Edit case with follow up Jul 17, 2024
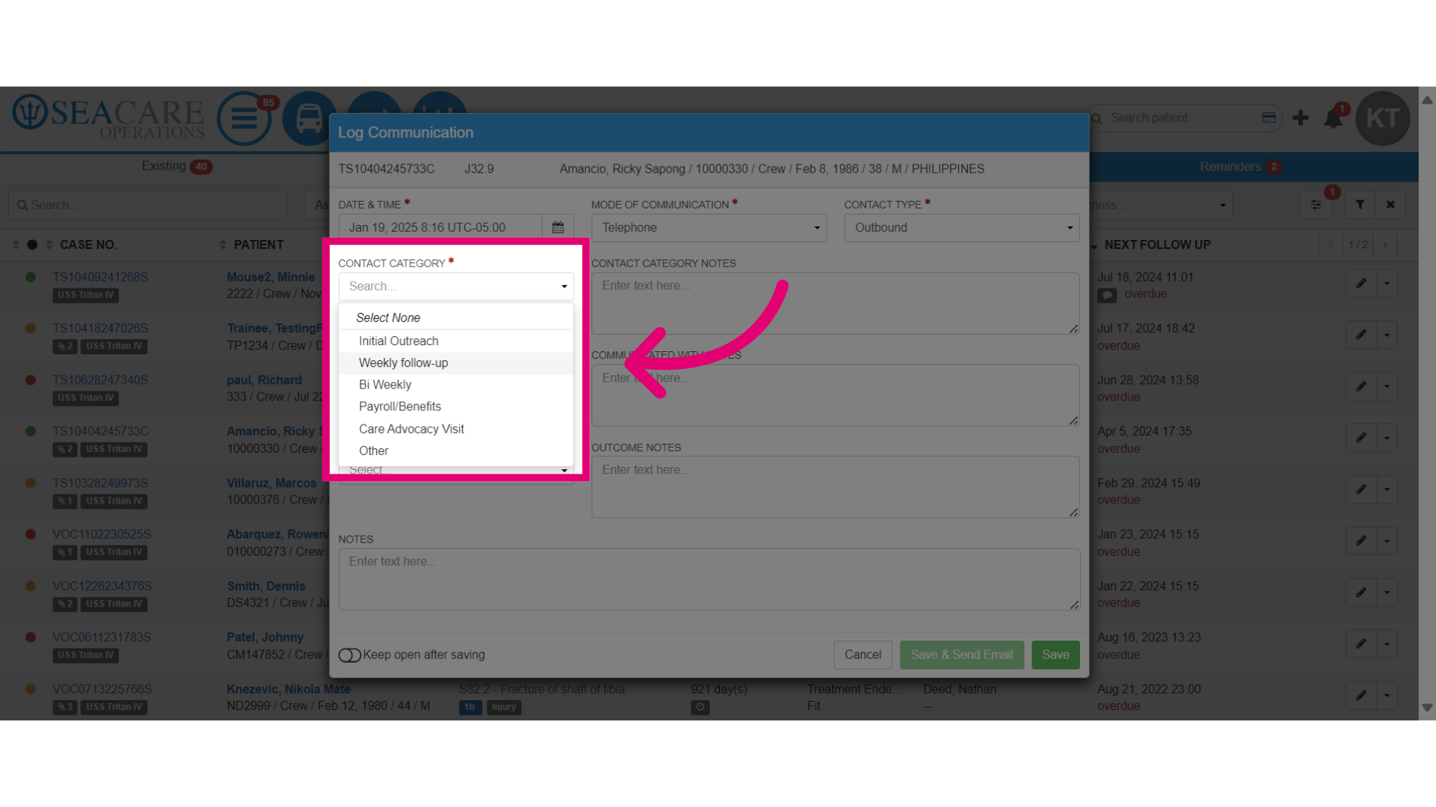The height and width of the screenshot is (807, 1436). (x=1361, y=335)
